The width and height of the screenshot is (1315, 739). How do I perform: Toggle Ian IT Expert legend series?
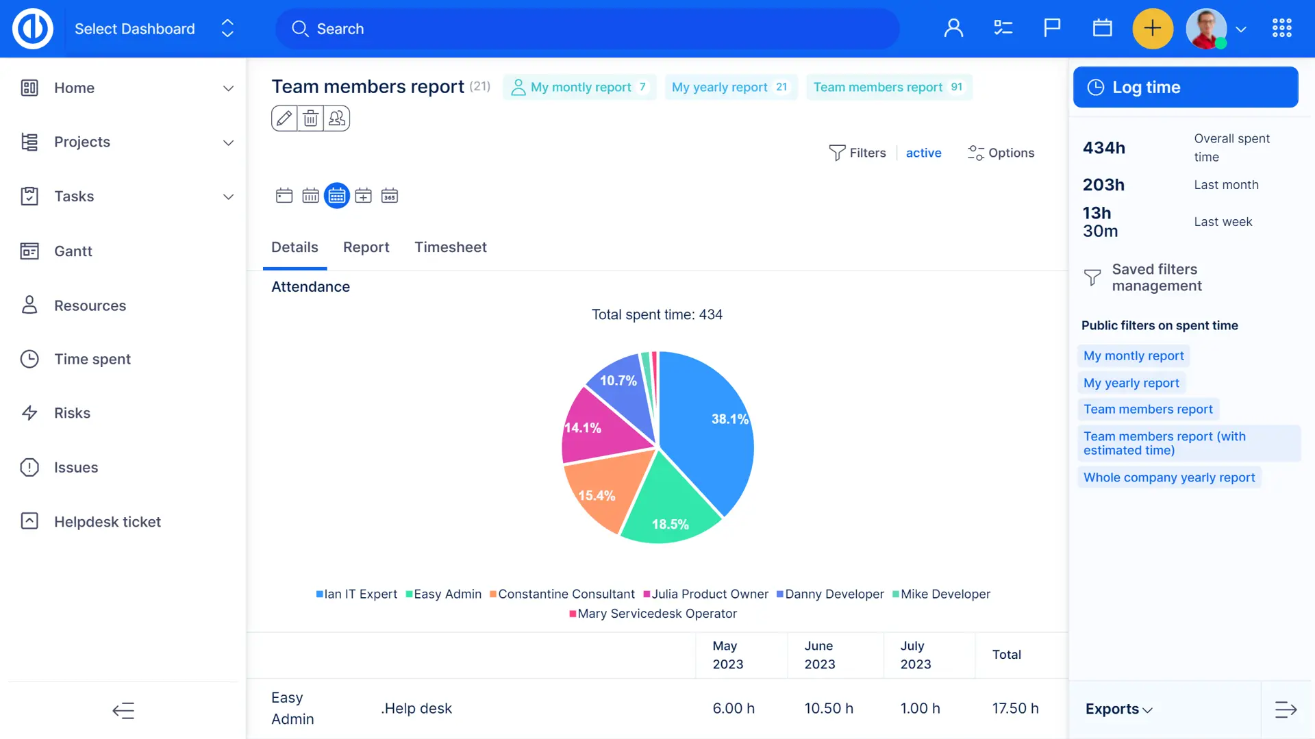point(356,594)
